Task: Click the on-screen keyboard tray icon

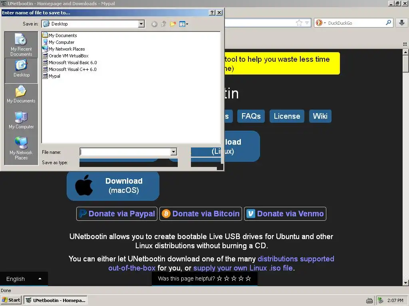Action: 369,300
